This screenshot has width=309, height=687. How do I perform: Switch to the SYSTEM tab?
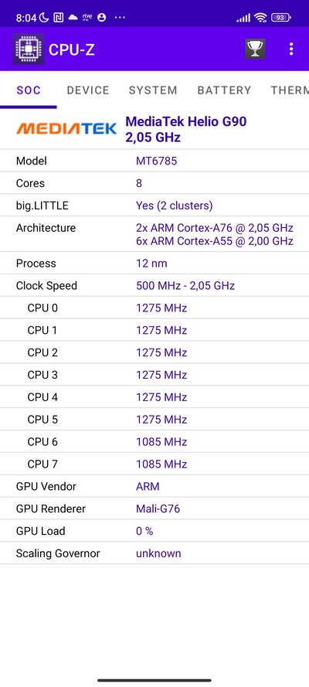point(153,90)
